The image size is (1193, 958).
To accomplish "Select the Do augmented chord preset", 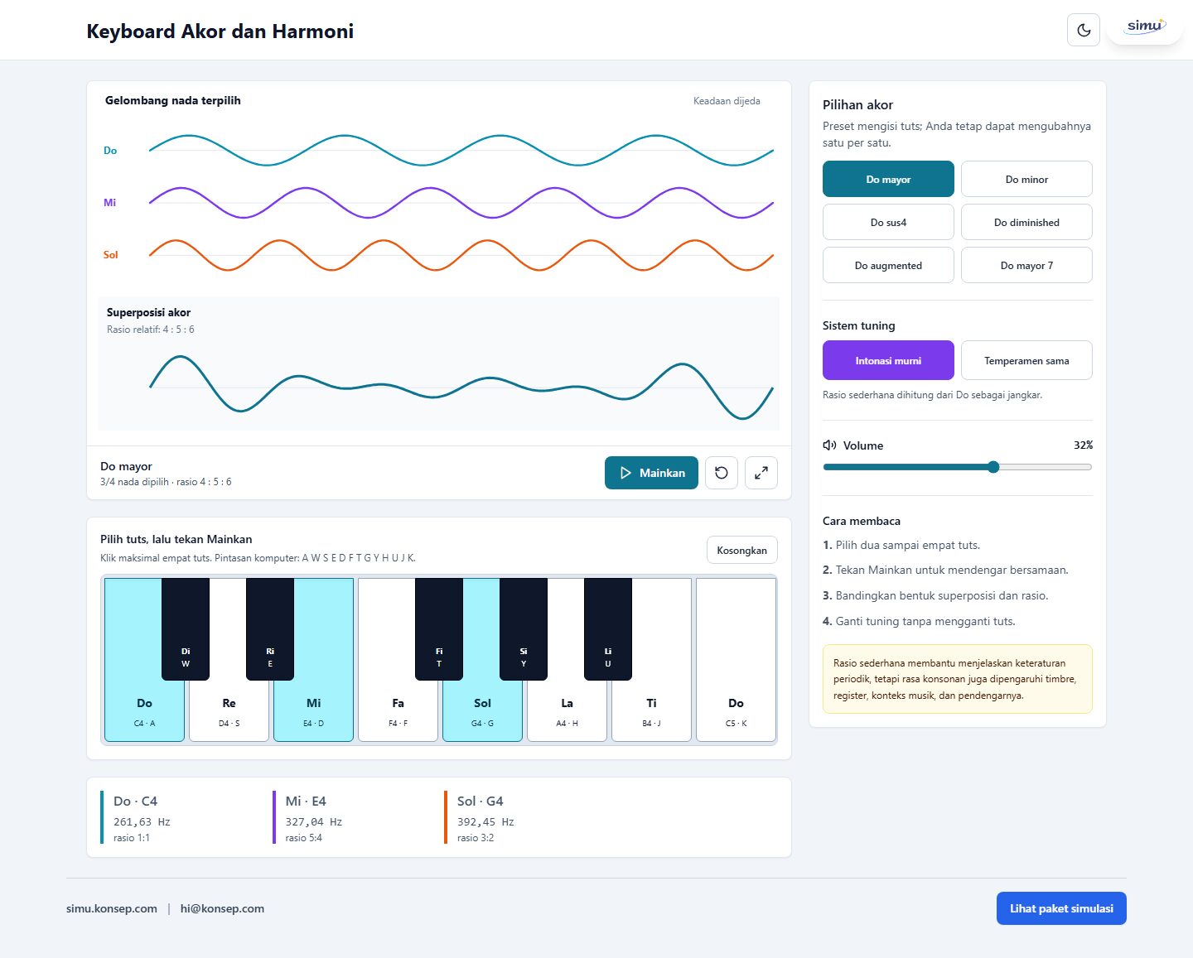I will tap(888, 265).
